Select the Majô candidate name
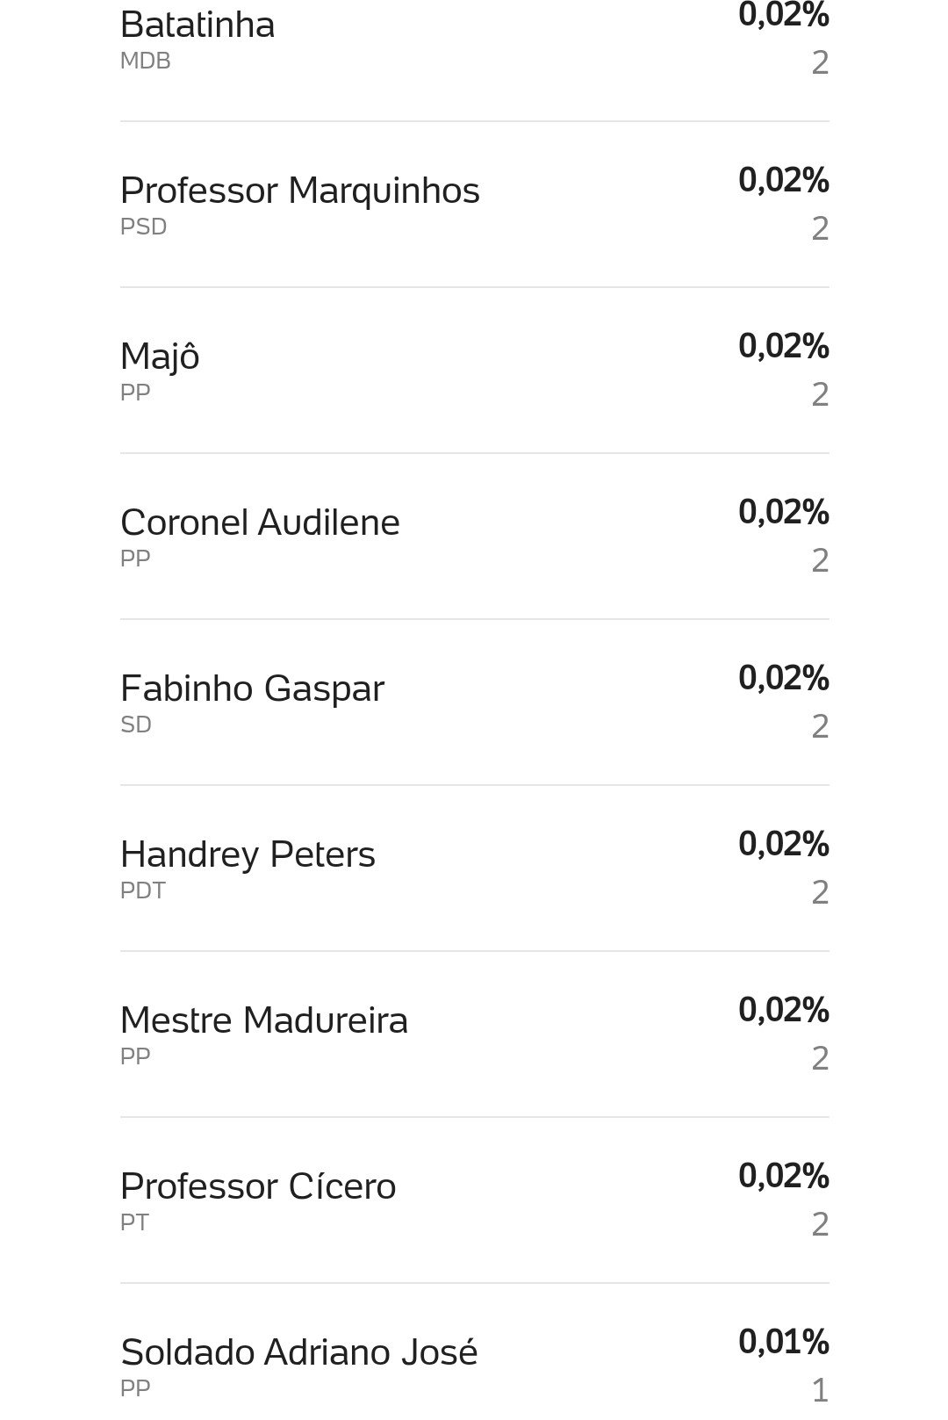Image resolution: width=948 pixels, height=1420 pixels. (x=160, y=357)
